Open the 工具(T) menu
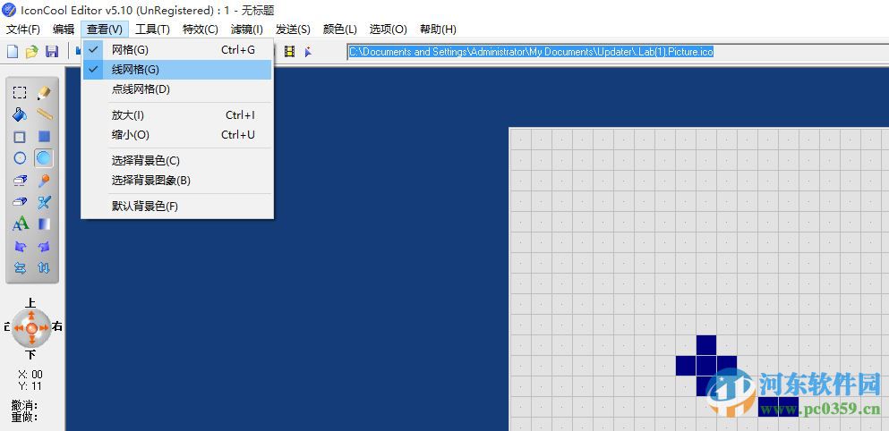The height and width of the screenshot is (431, 889). 152,29
